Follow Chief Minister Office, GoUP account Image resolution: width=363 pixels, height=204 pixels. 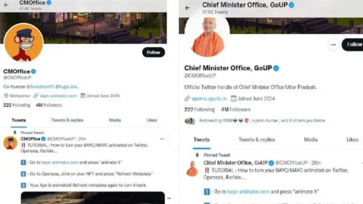click(353, 44)
